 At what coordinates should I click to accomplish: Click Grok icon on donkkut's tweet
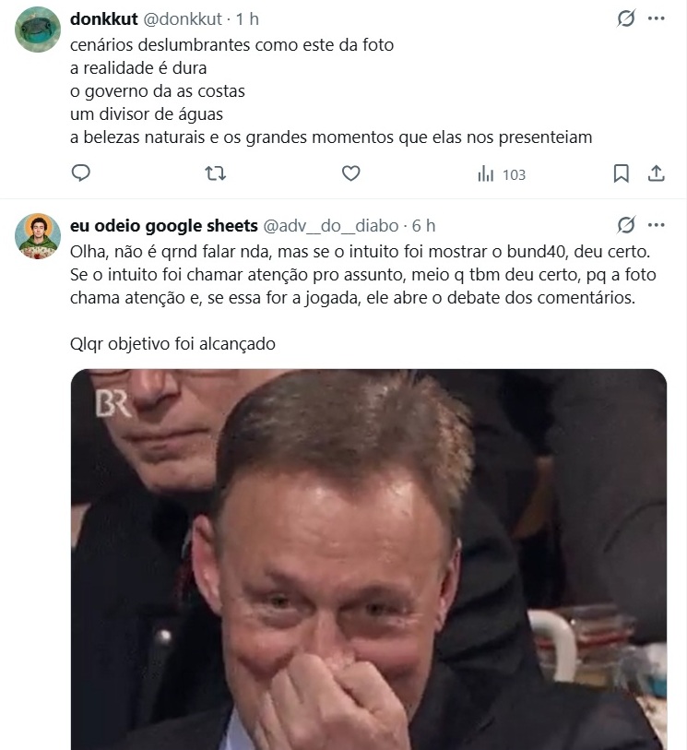pos(626,18)
